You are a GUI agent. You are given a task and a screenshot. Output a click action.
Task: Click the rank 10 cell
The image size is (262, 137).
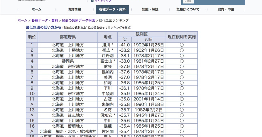(32, 94)
